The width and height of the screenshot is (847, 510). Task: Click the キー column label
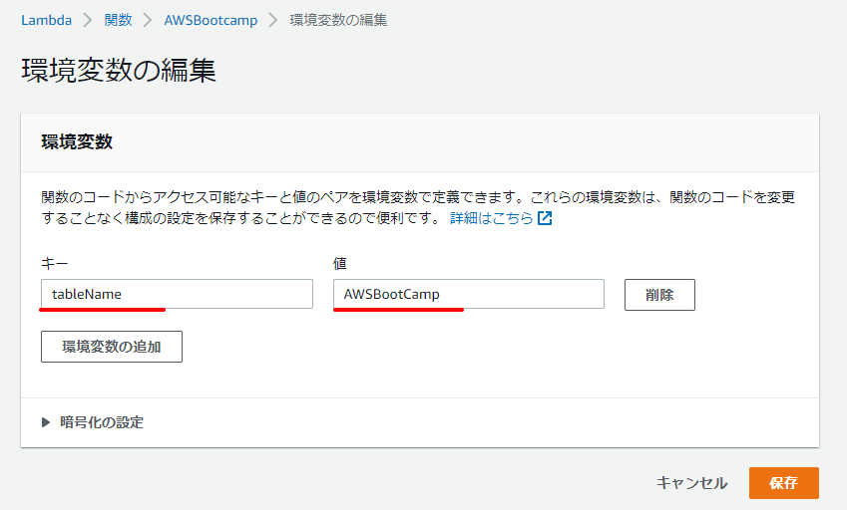[x=55, y=263]
